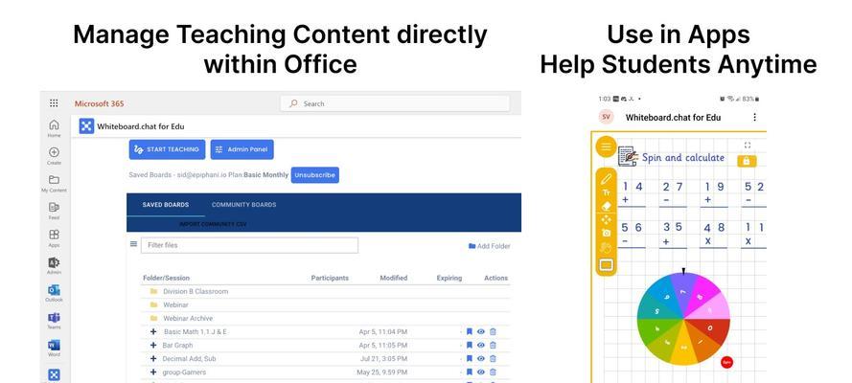Sort by the Modified column header
Viewport: 852px width, 383px height.
(x=393, y=278)
